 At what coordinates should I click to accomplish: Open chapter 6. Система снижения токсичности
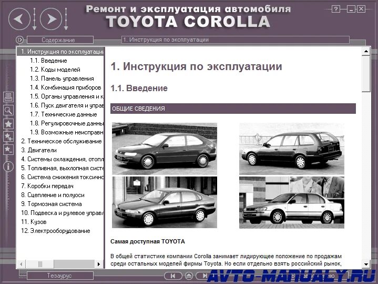(63, 177)
